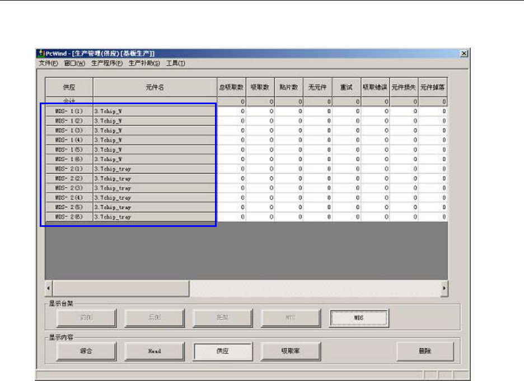Click the 重试 column header

pyautogui.click(x=346, y=87)
